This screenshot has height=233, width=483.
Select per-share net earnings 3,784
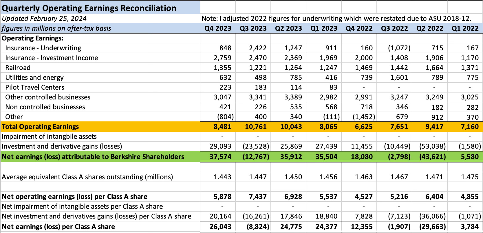pyautogui.click(x=470, y=227)
